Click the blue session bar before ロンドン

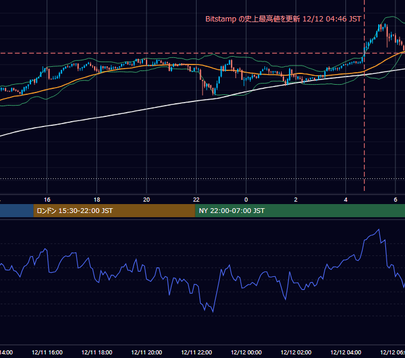17,211
